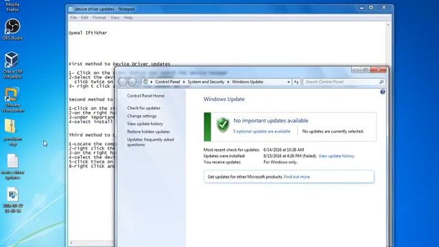Click 'First method to Device Driver Updates' line

[119, 64]
